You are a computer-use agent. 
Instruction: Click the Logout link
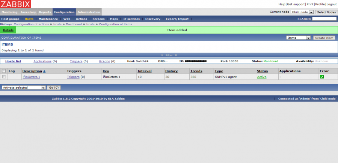point(332,4)
